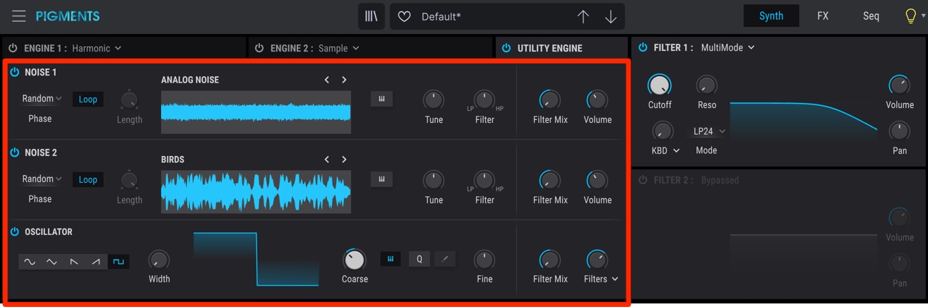Open Engine 1 Harmonic type dropdown
Image resolution: width=928 pixels, height=307 pixels.
pyautogui.click(x=97, y=48)
